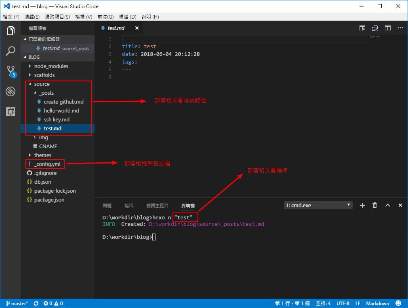Open the CNAME file
Screen dimensions: 408x308
tap(48, 146)
